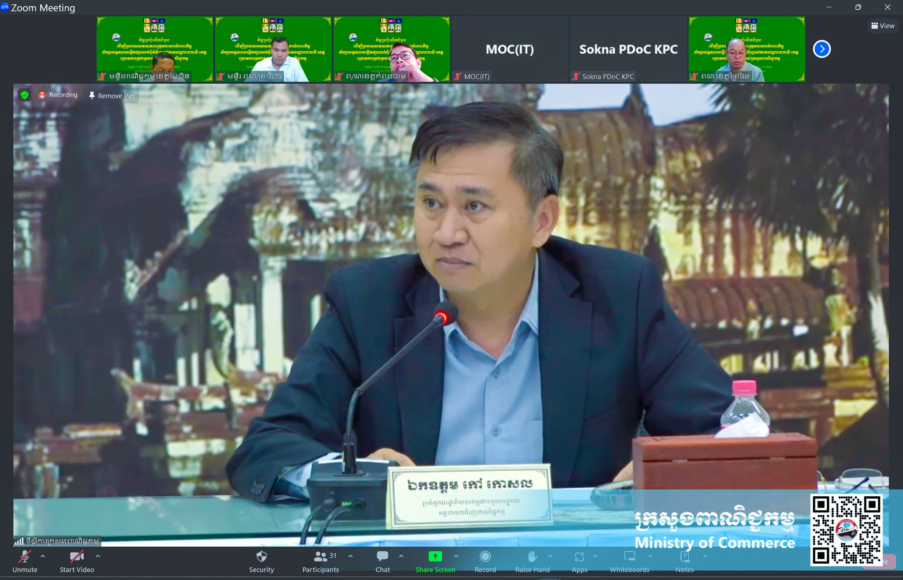Open the Security shield icon
The height and width of the screenshot is (580, 903).
tap(261, 557)
